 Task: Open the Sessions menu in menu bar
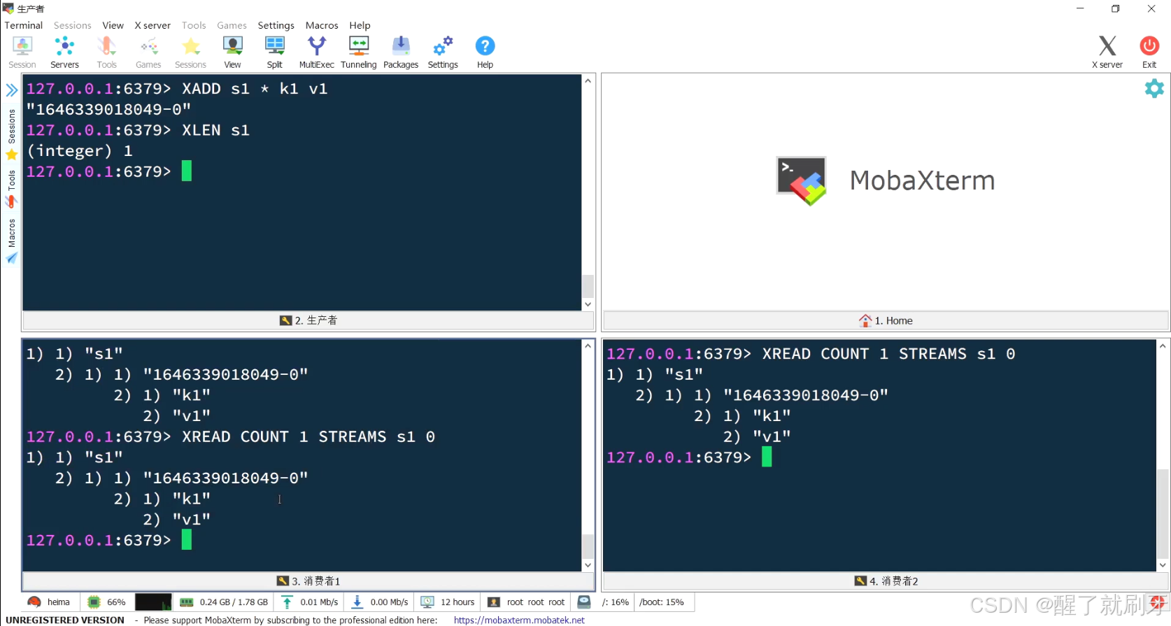[x=73, y=25]
